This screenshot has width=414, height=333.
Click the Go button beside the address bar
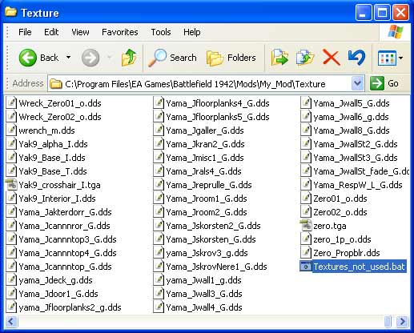click(384, 84)
